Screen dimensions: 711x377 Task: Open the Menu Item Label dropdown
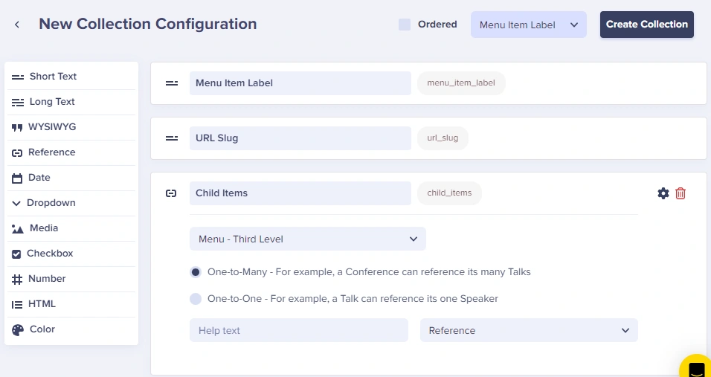pos(528,25)
